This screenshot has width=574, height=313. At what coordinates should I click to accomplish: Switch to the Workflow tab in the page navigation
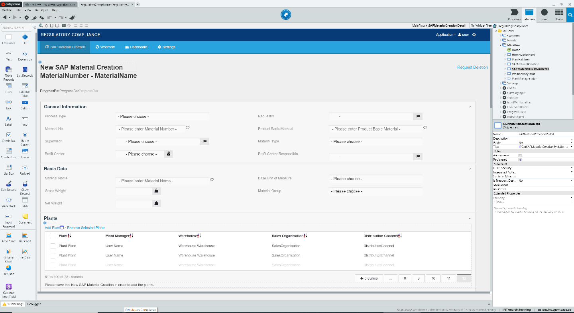click(105, 47)
